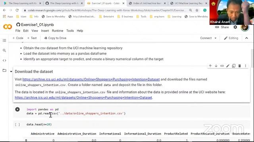
Task: Open the first UCI dataset link after Visit
Action: [x=91, y=79]
